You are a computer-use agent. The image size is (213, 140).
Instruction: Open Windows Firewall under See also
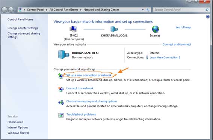click(18, 133)
